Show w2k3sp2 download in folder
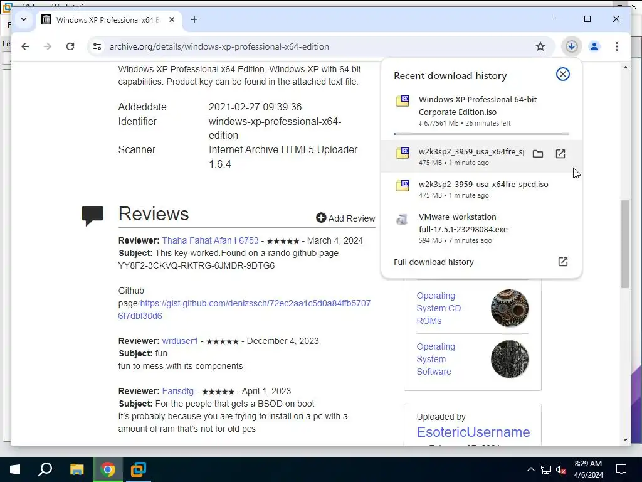Screen dimensions: 642x482 (x=538, y=154)
